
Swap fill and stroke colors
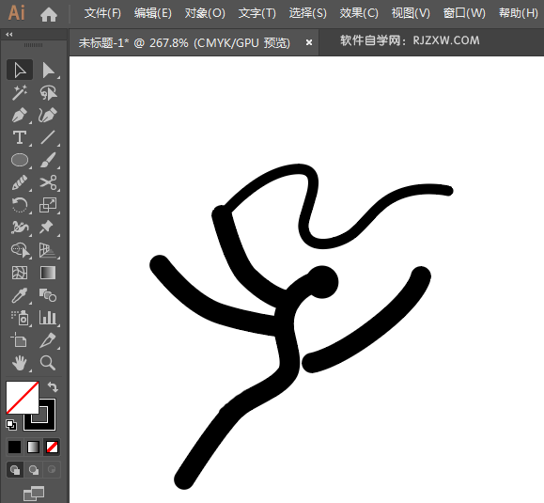click(53, 386)
